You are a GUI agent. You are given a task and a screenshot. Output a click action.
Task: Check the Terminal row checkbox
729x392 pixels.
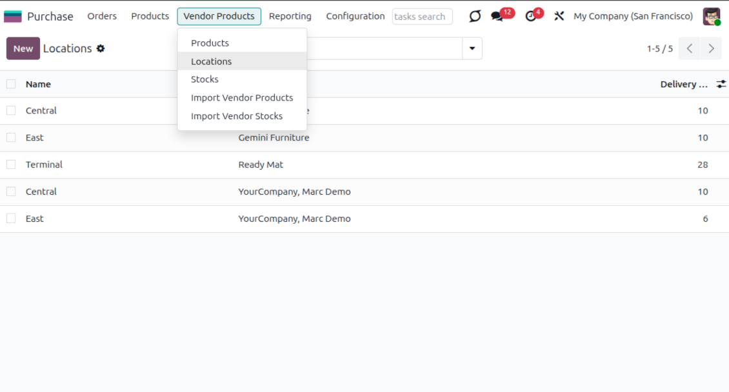tap(11, 164)
